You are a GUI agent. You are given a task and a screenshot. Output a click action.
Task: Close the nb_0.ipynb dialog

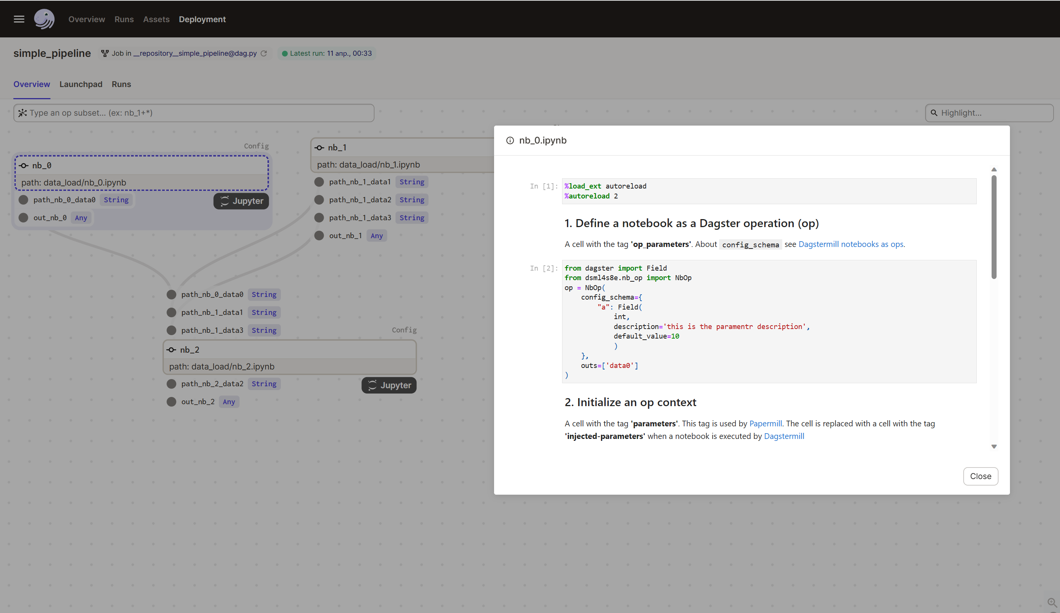click(981, 476)
